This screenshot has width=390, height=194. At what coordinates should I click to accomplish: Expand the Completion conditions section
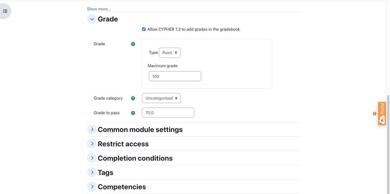click(x=92, y=158)
